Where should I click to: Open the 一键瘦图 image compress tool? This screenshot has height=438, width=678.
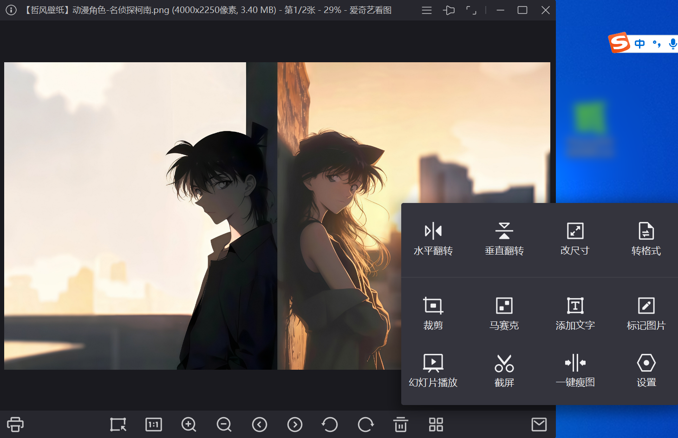coord(575,371)
